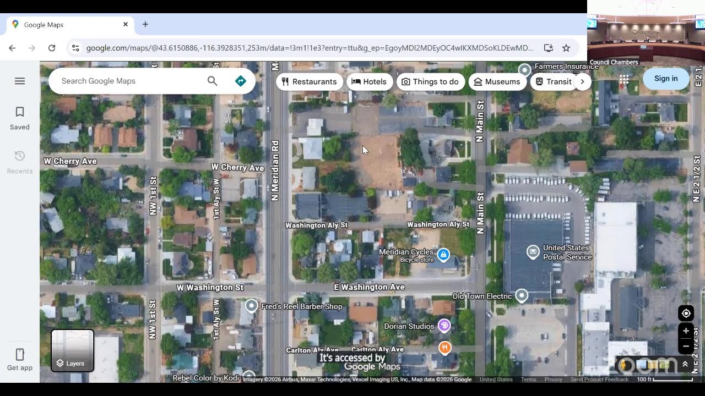705x396 pixels.
Task: Click the Old Town Electric pin
Action: pyautogui.click(x=522, y=296)
